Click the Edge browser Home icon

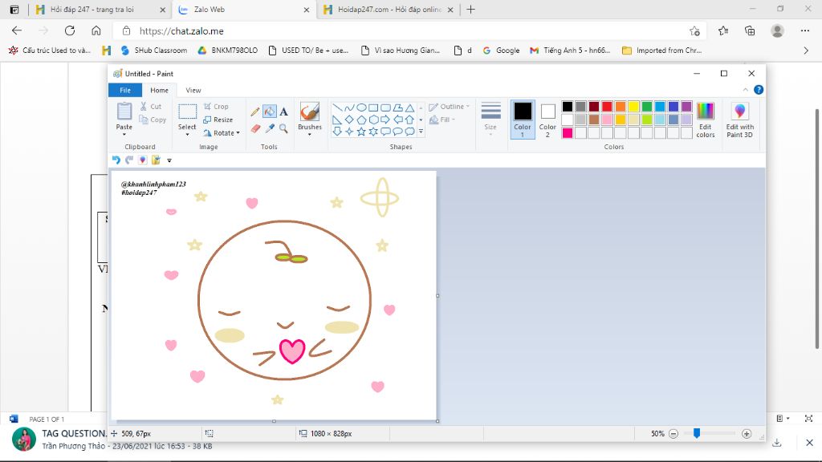pyautogui.click(x=96, y=31)
